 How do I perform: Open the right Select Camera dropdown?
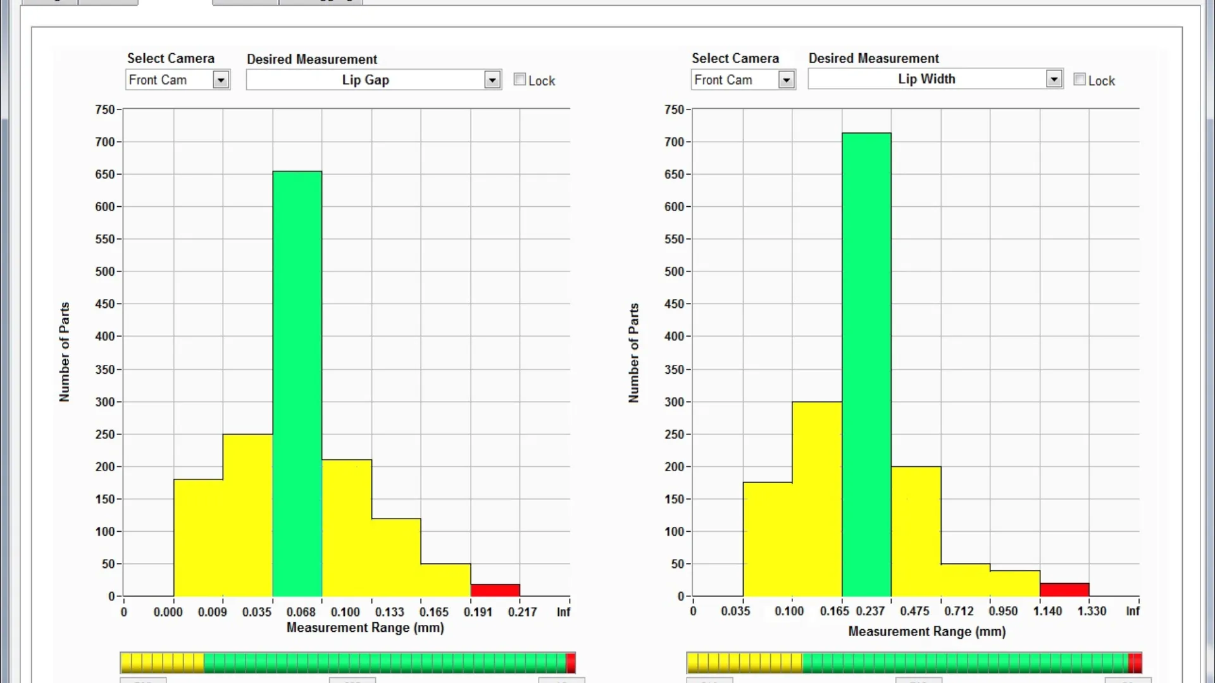pyautogui.click(x=785, y=80)
